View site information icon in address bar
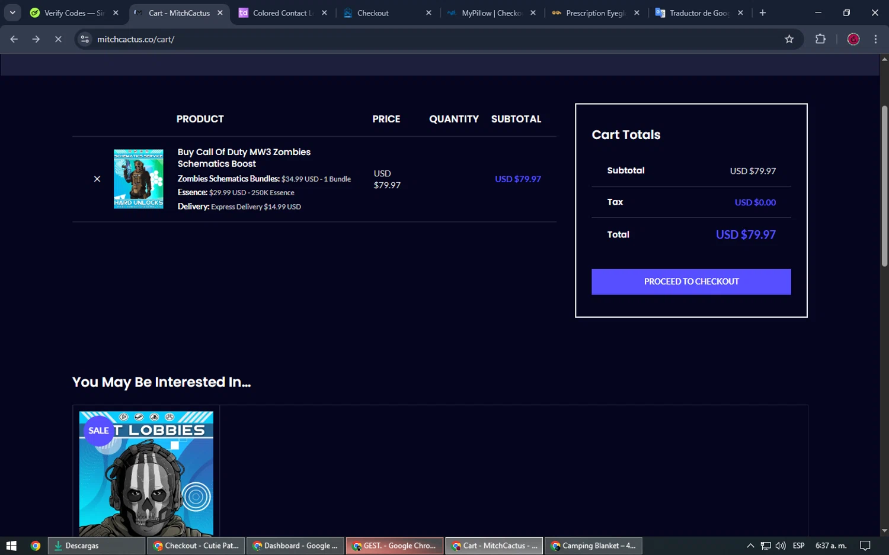The height and width of the screenshot is (555, 889). coord(85,39)
